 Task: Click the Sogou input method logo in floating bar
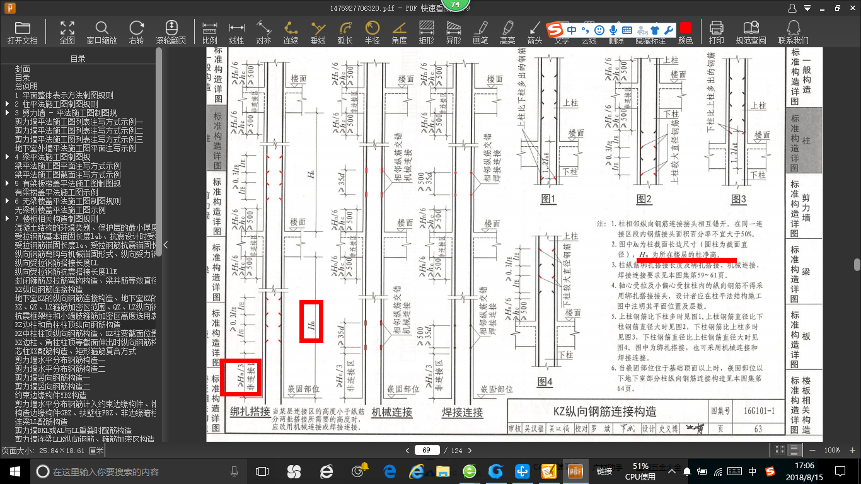point(555,29)
